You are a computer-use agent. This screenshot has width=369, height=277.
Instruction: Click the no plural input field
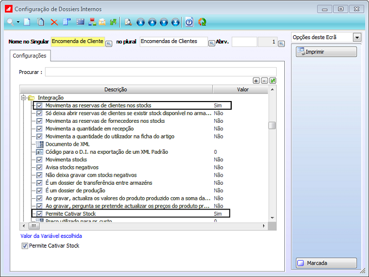174,42
